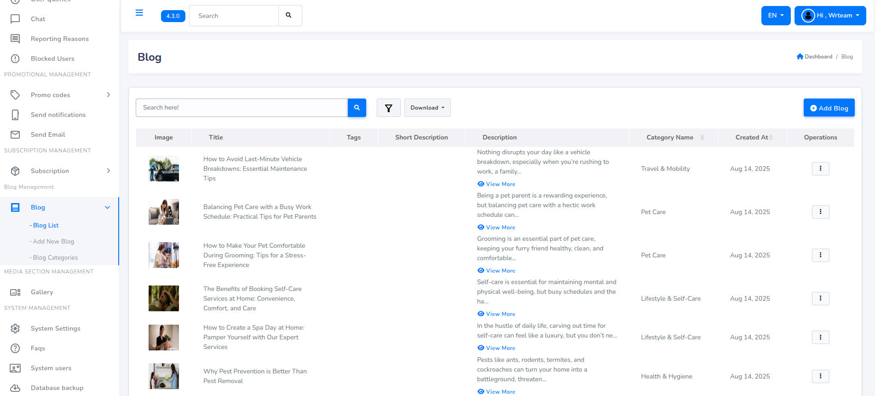875x396 pixels.
Task: Click the Search here! input field
Action: (242, 108)
